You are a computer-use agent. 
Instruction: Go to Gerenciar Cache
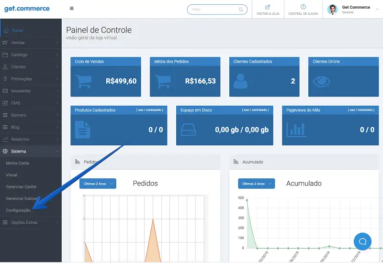pos(21,186)
